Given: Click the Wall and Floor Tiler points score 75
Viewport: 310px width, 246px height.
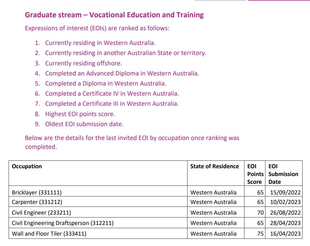Looking at the screenshot, I should (x=260, y=234).
